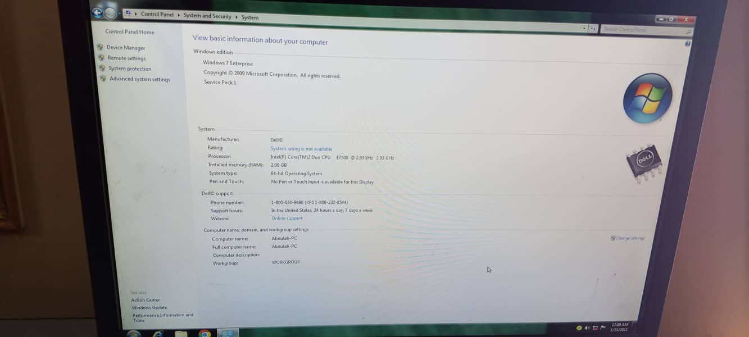Focus the Search Control Panel box

point(646,30)
